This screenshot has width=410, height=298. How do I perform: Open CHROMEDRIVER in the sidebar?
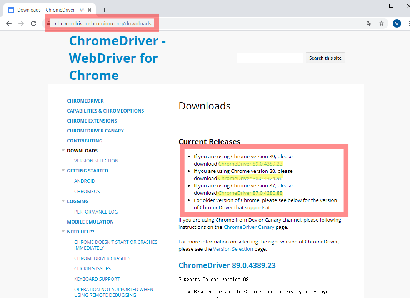pos(85,101)
